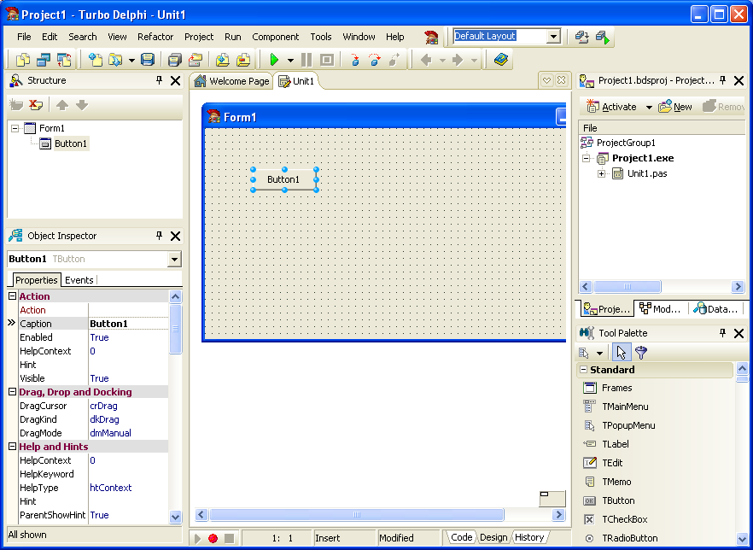
Task: Click the red record macro button
Action: 213,539
